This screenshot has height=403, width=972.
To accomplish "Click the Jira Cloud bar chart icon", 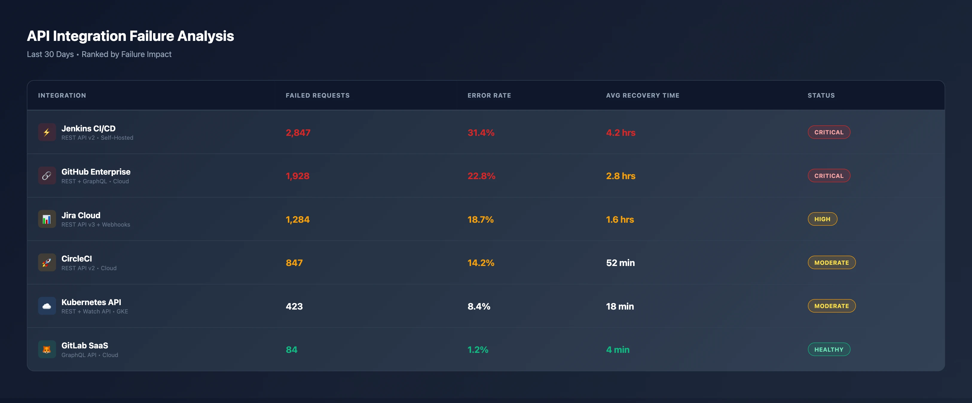I will (47, 219).
